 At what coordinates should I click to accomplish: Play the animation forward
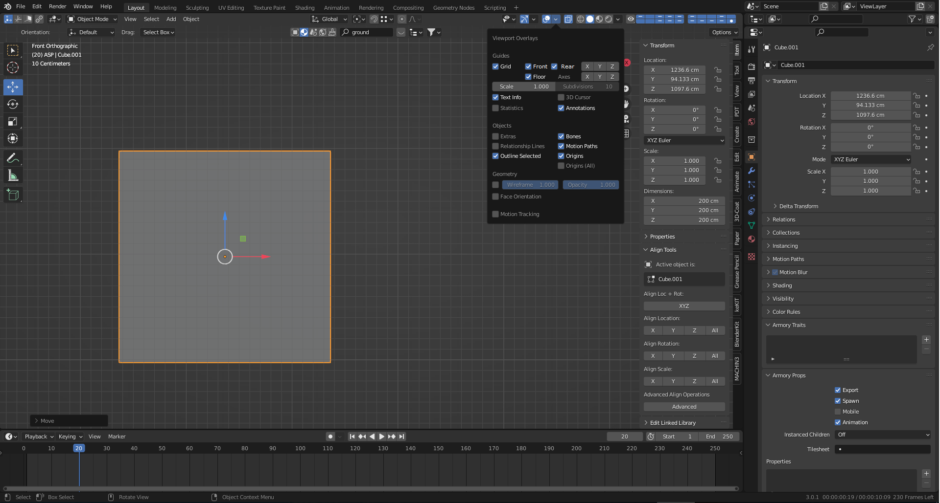coord(382,437)
